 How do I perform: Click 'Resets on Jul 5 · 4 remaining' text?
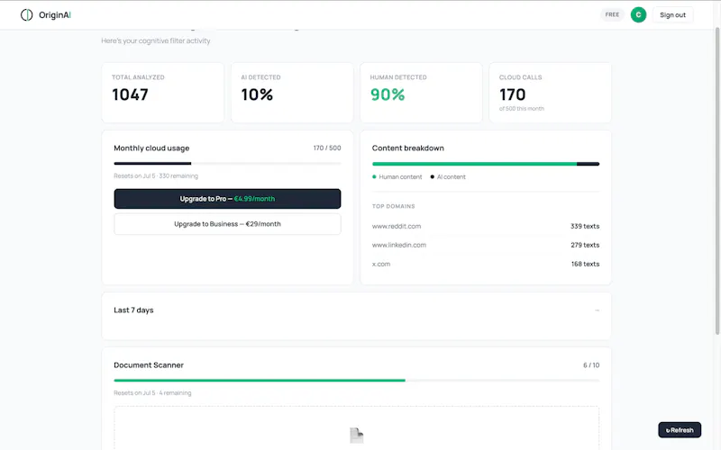click(152, 393)
